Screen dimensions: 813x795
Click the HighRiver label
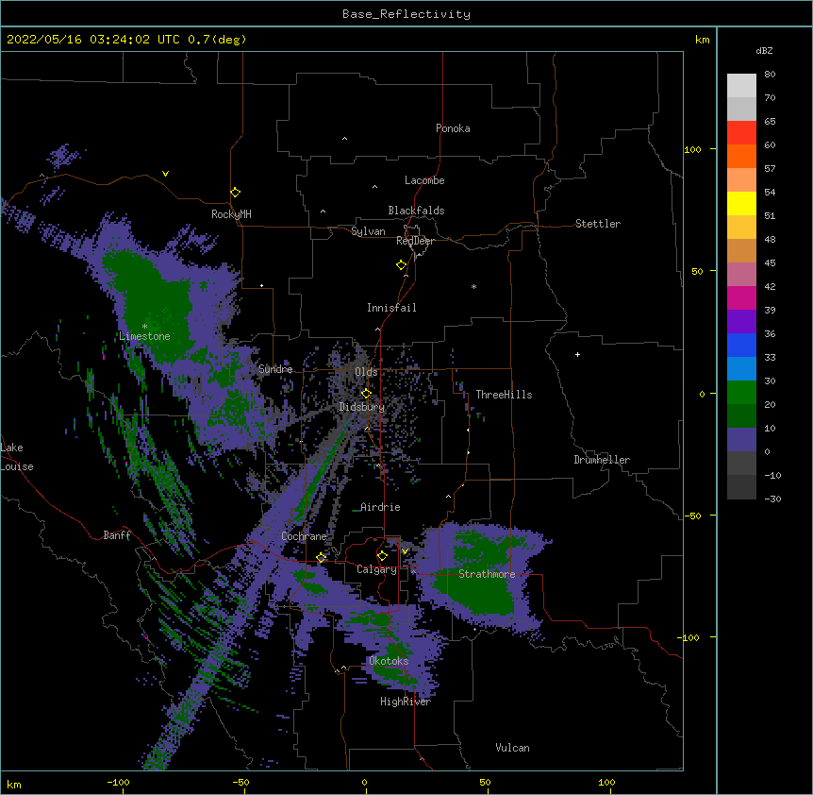(x=406, y=702)
